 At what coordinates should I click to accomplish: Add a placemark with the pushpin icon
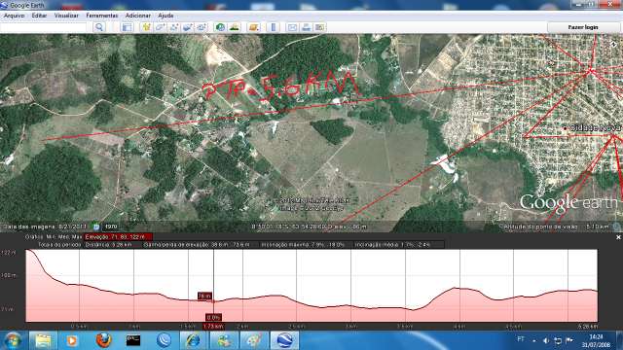click(x=147, y=27)
